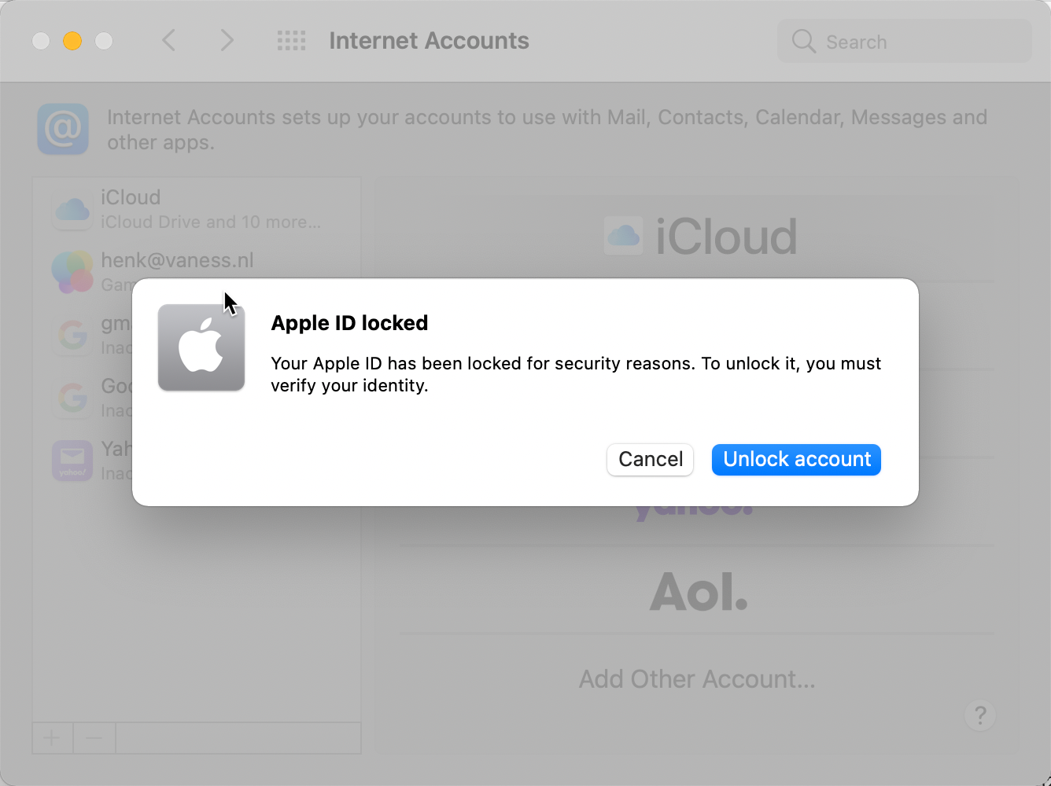Click the first Google account icon

point(72,335)
